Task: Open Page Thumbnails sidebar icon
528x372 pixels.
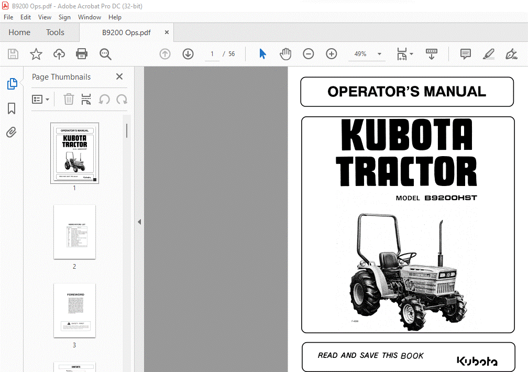Action: pyautogui.click(x=12, y=83)
